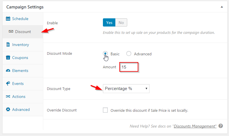Open the Discount Type dropdown
Image resolution: width=229 pixels, height=136 pixels.
tap(126, 89)
